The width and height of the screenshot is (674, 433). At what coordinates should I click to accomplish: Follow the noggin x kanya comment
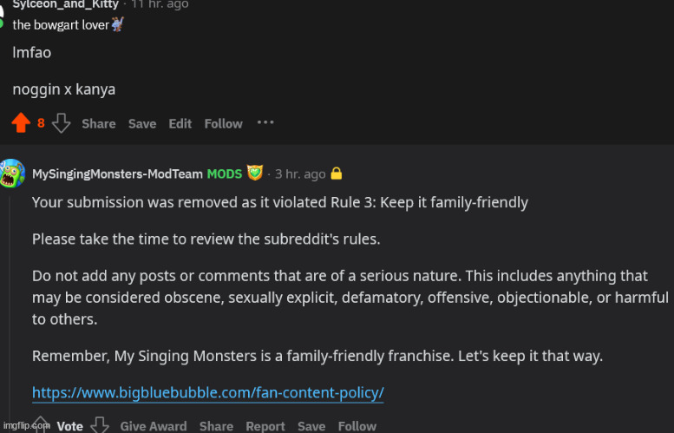coord(223,124)
